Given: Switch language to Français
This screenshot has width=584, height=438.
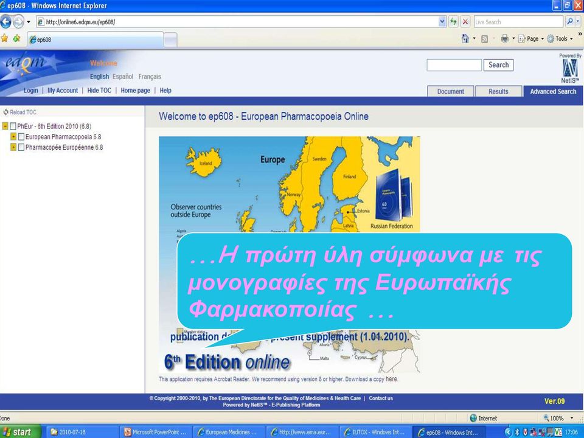Looking at the screenshot, I should 150,77.
